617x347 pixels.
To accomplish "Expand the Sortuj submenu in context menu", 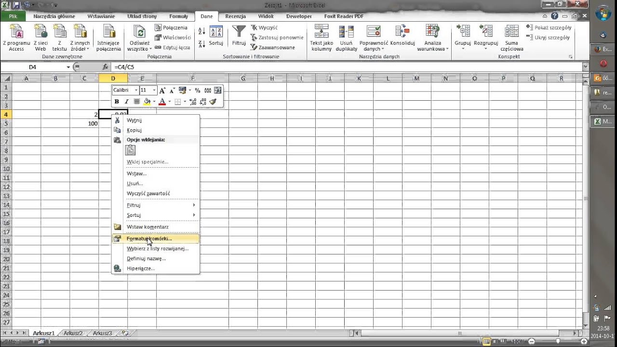I will click(156, 215).
